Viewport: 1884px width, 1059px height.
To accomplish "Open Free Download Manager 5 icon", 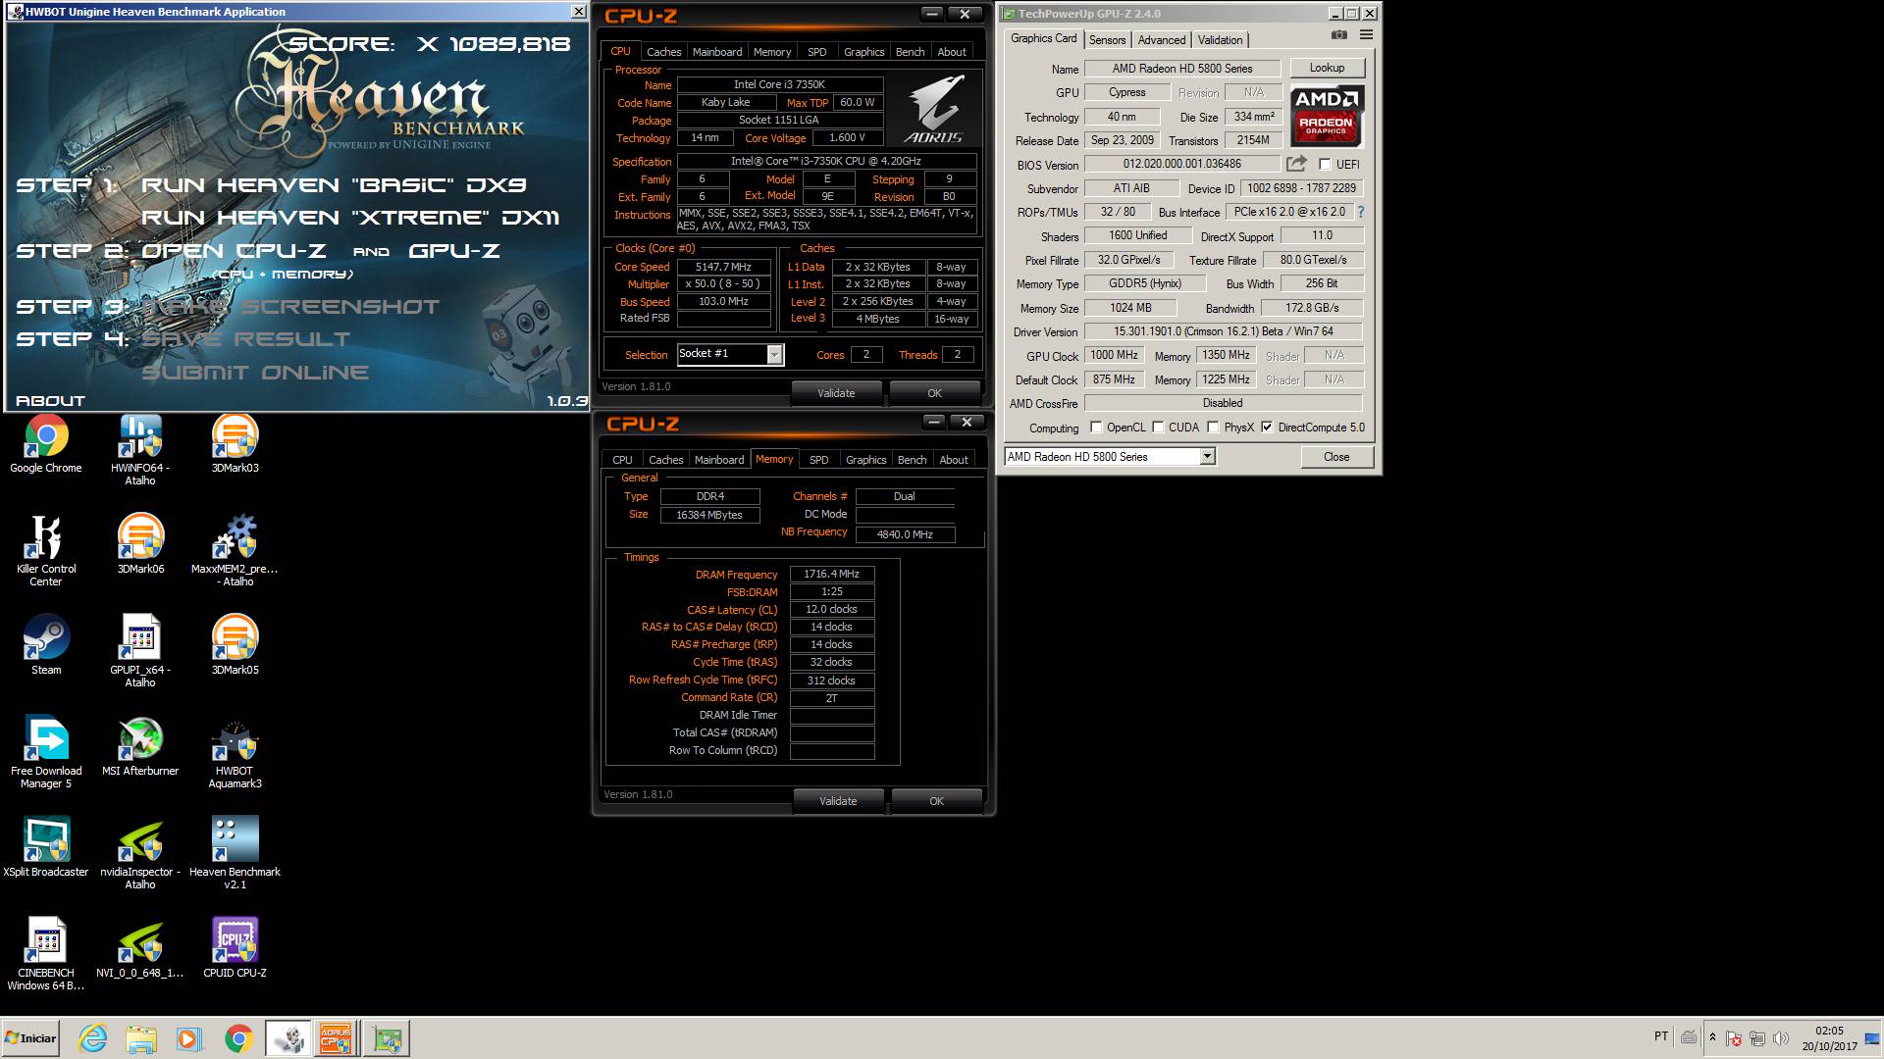I will (46, 753).
